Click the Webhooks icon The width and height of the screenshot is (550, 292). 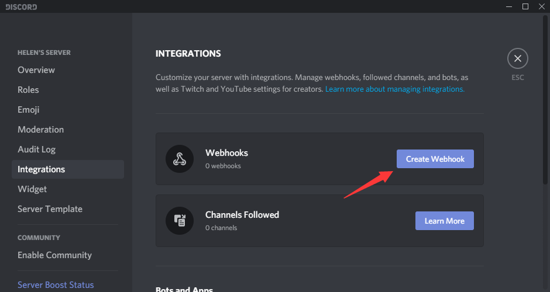(180, 159)
